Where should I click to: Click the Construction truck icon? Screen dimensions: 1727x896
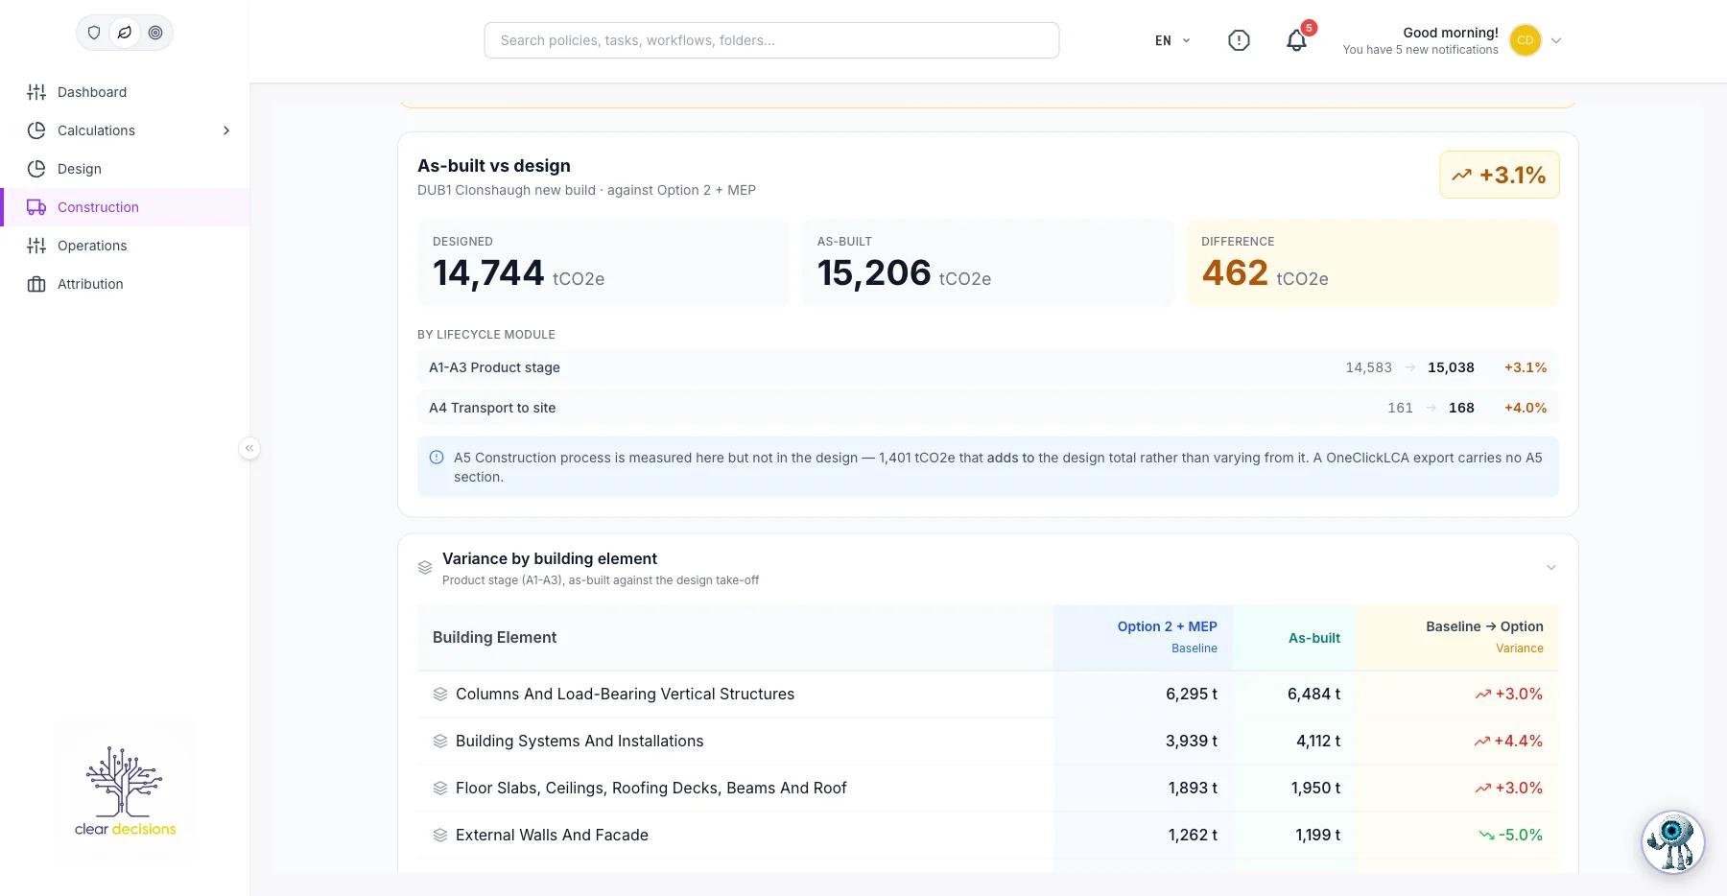click(x=36, y=207)
